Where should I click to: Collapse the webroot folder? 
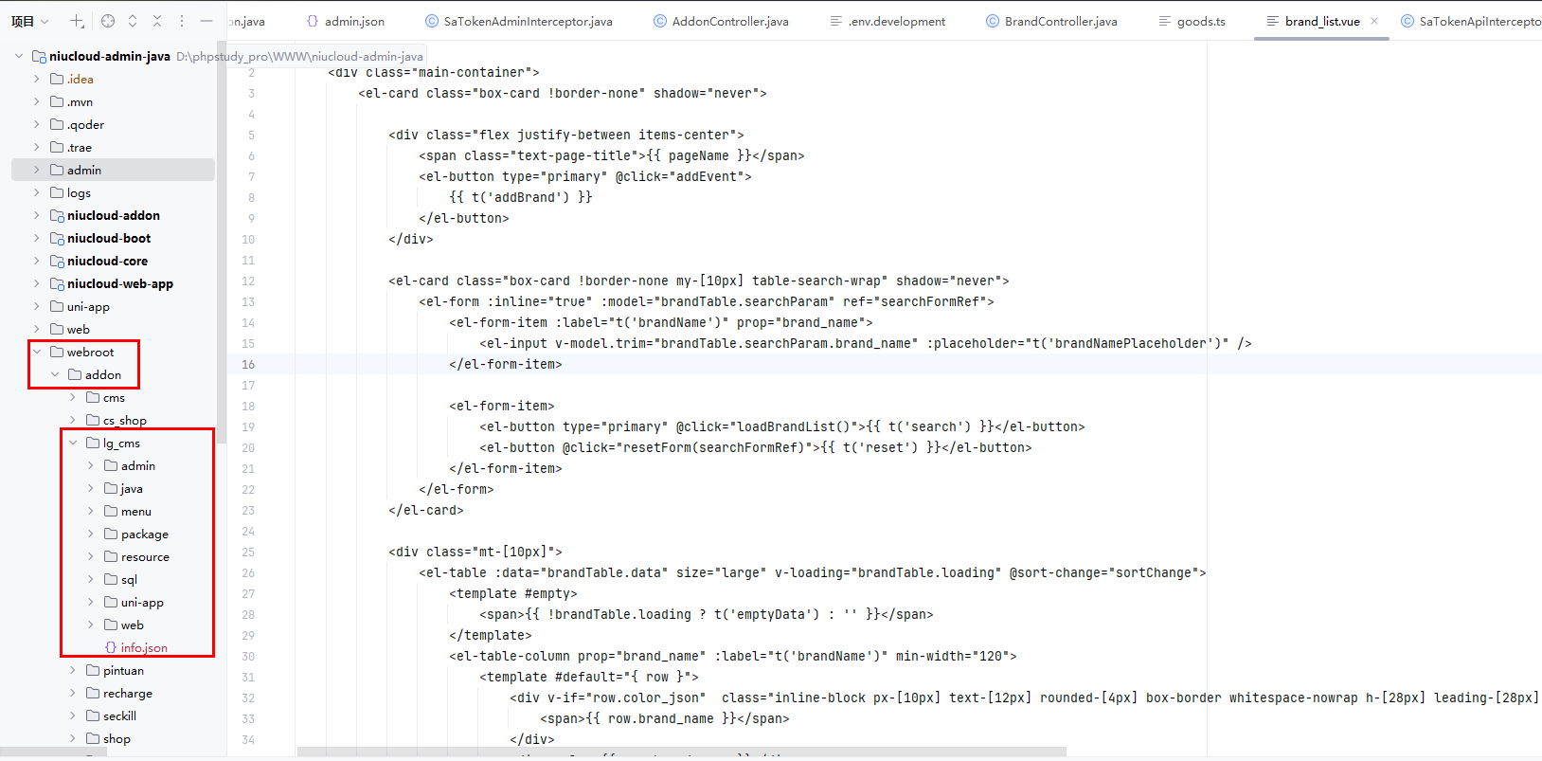coord(37,353)
